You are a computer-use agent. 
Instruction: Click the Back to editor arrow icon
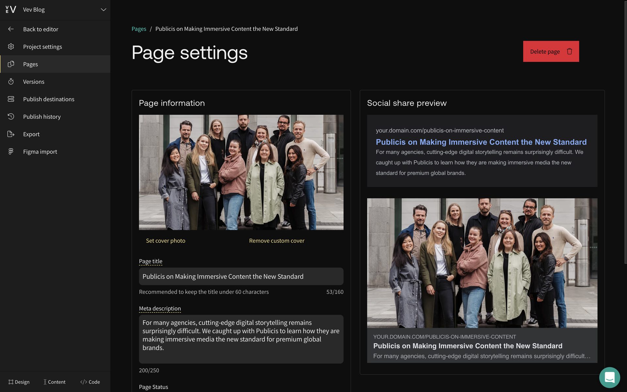[x=11, y=29]
